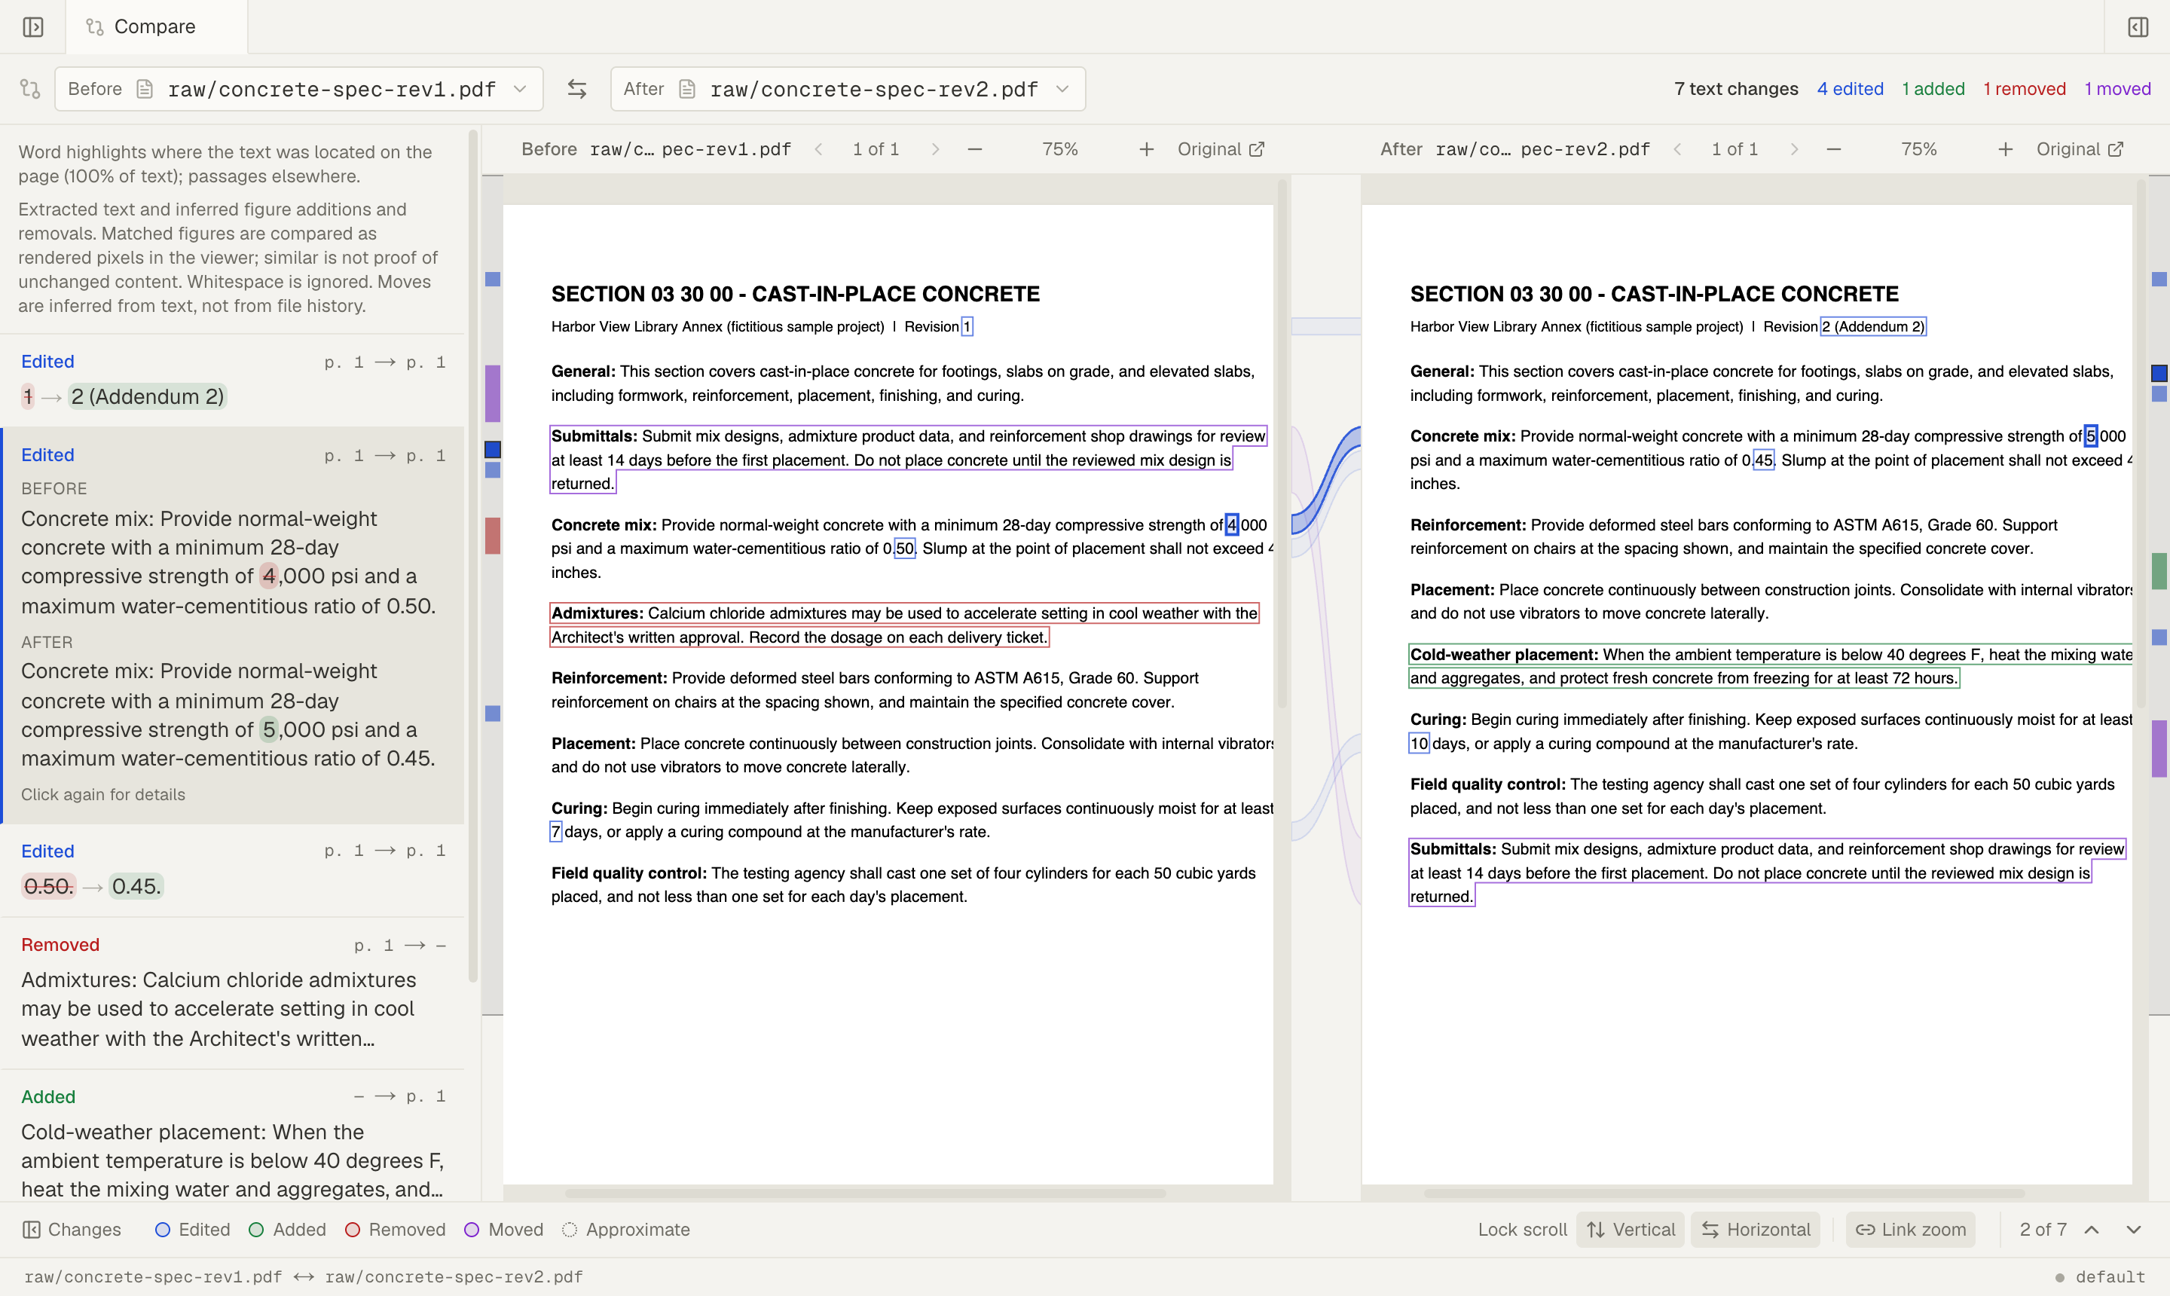Select the Added Cold-weather placement entry
The height and width of the screenshot is (1296, 2170).
click(x=232, y=1137)
